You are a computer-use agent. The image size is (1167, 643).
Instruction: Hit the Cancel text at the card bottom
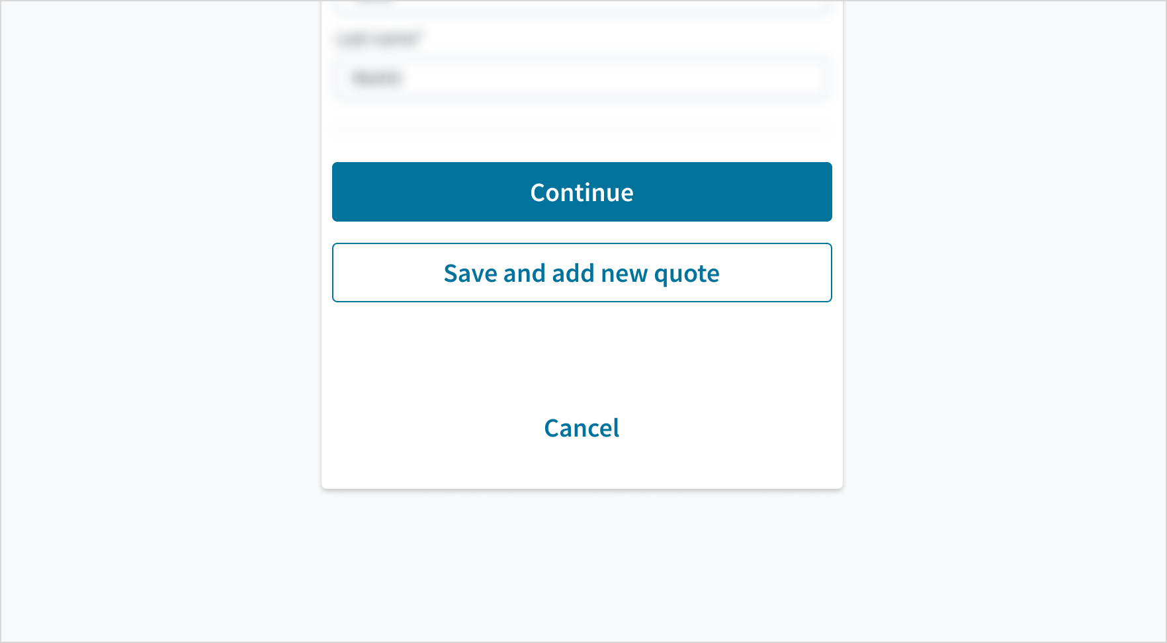click(x=582, y=428)
